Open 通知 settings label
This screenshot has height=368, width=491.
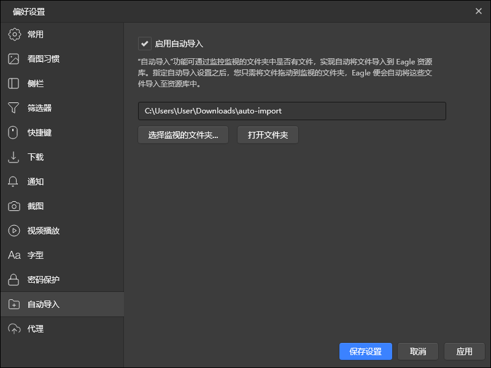36,182
